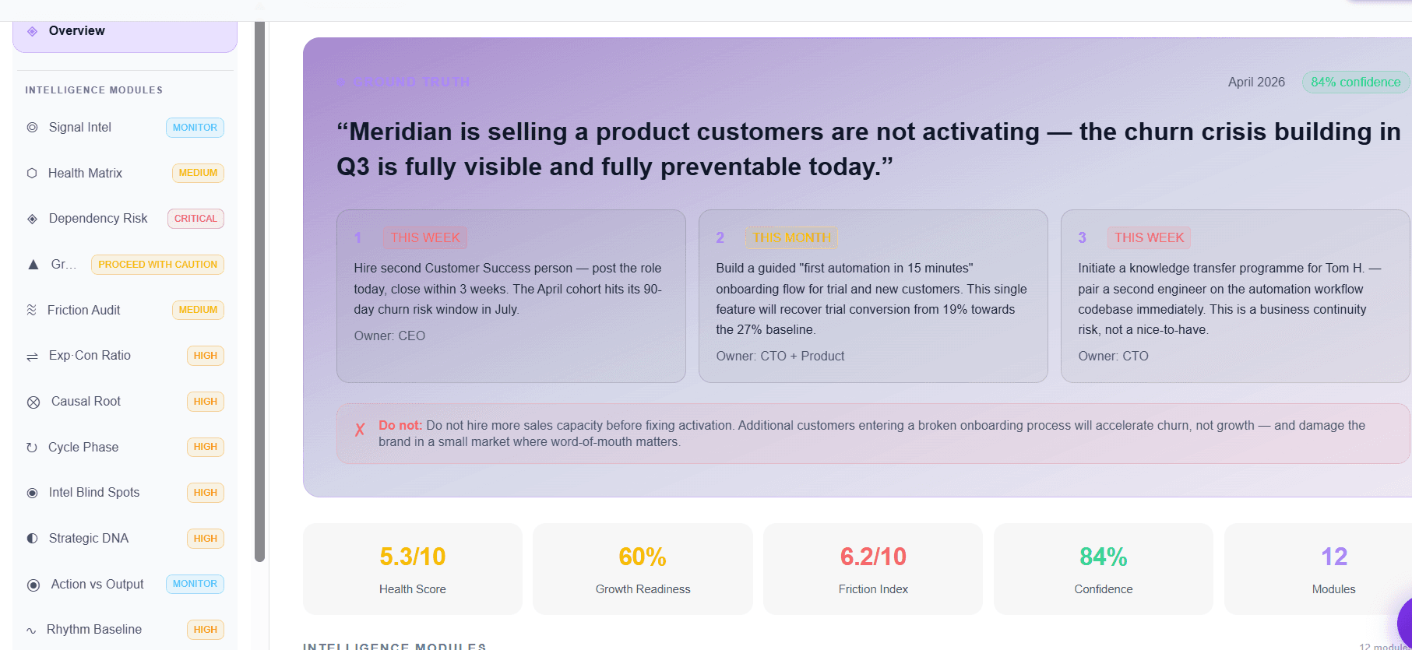Click action card 1 Hire second Customer Success
Image resolution: width=1412 pixels, height=650 pixels.
(511, 296)
